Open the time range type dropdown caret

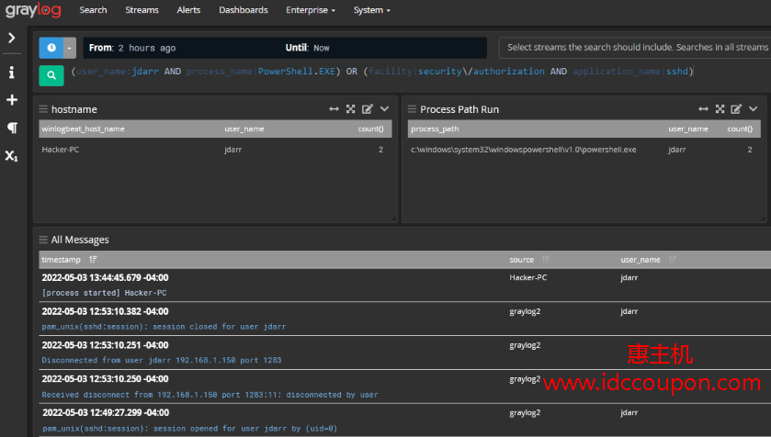coord(69,48)
